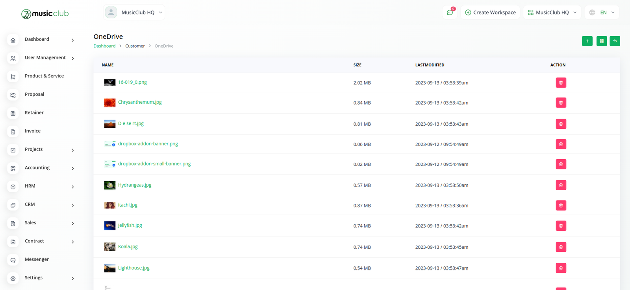Screen dimensions: 630x290
Task: Click the Create Workspace button
Action: tap(490, 13)
